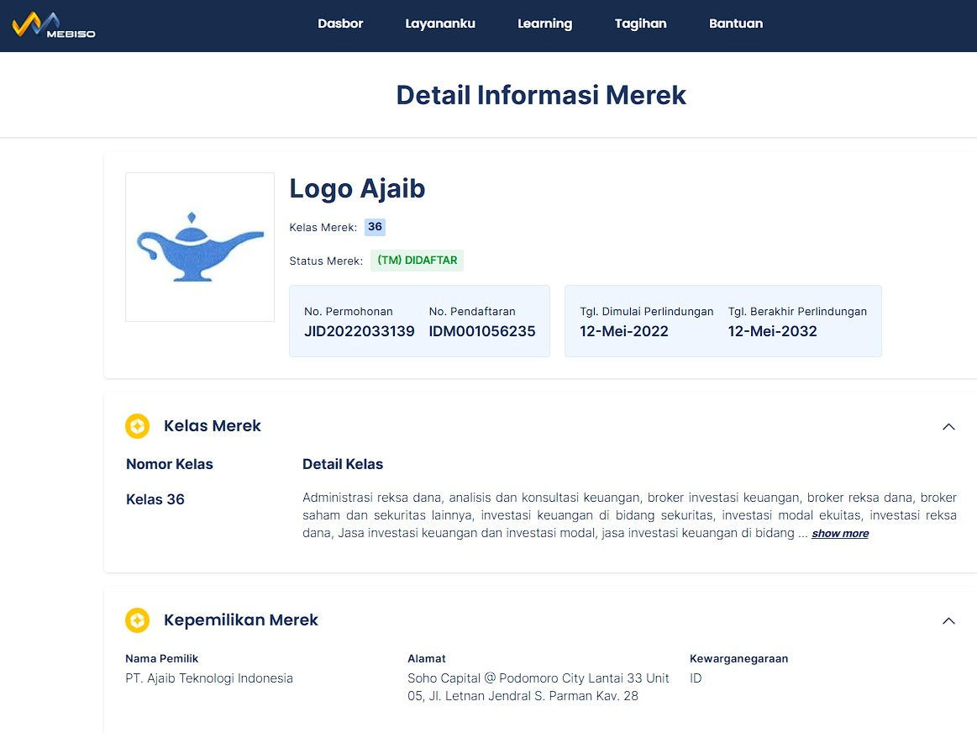
Task: Collapse the Kelas Merek section chevron
Action: point(948,427)
